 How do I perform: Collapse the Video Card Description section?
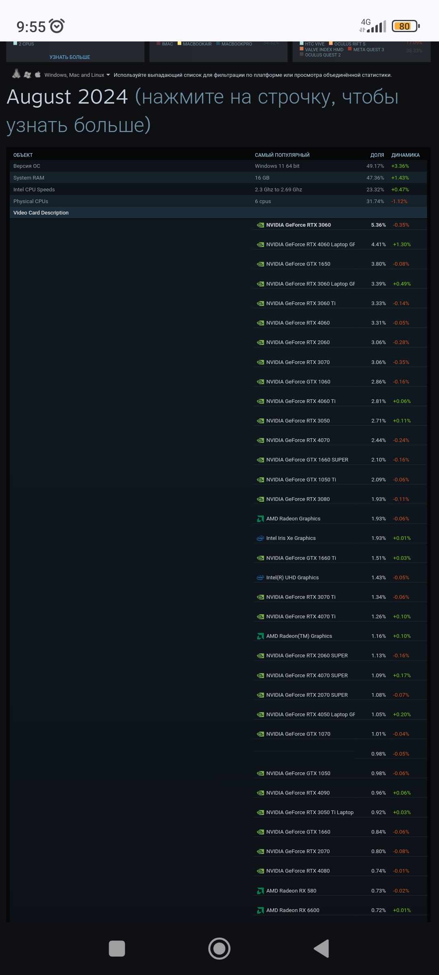(218, 212)
